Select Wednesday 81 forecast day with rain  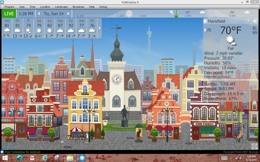(x=7, y=28)
